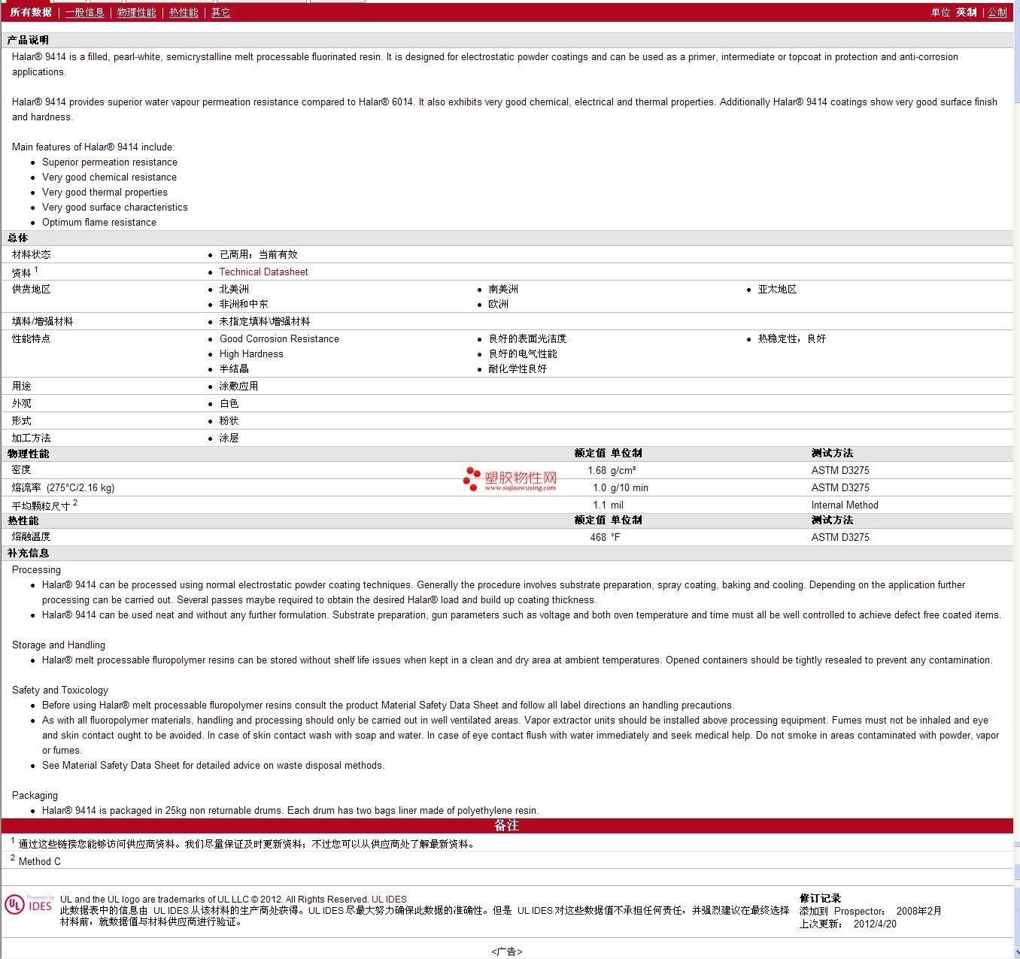The image size is (1020, 959).
Task: Click the 涂敷应用 usage value
Action: (238, 387)
